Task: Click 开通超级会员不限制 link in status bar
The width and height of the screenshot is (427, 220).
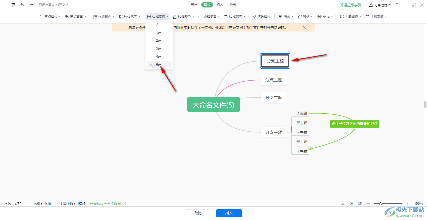Action: [x=105, y=204]
